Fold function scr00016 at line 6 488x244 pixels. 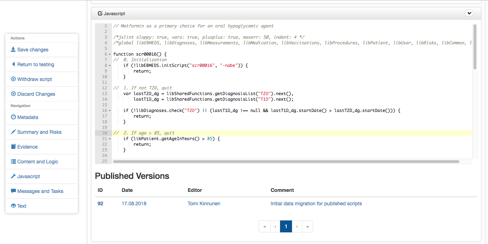point(110,54)
